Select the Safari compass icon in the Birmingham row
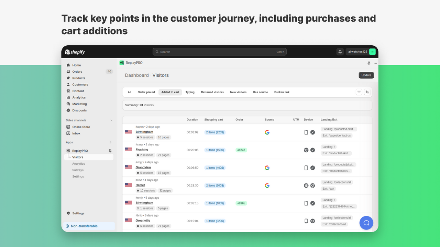 click(312, 132)
